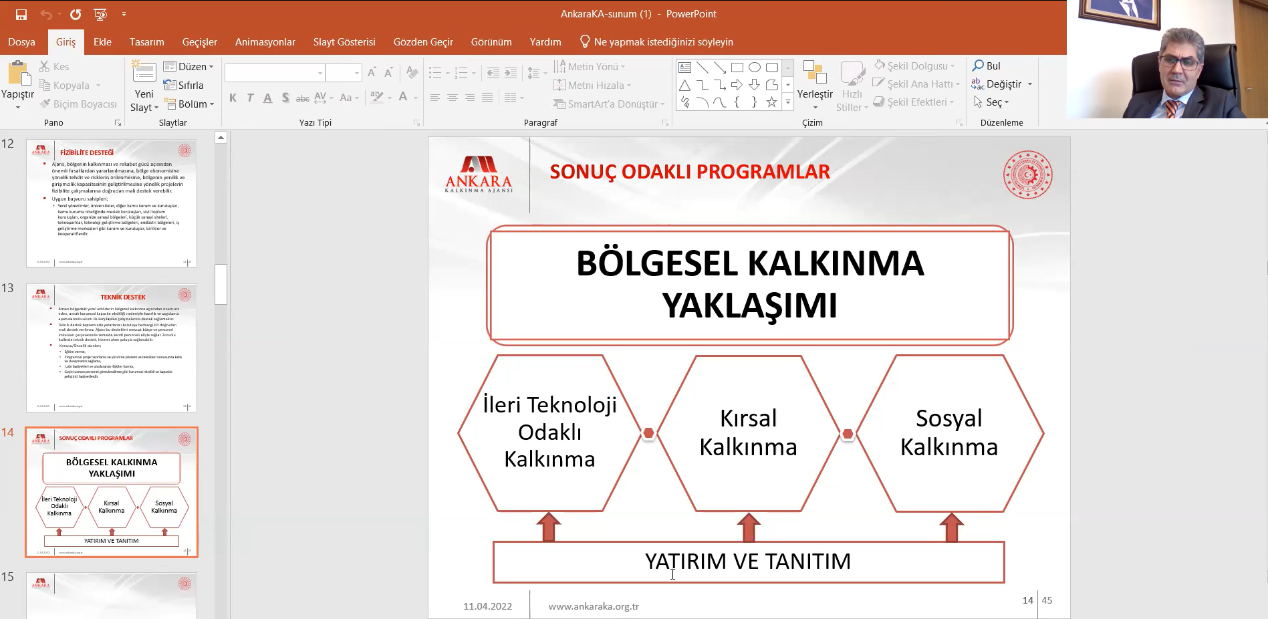
Task: Click the Sıfırla reset button
Action: [x=183, y=85]
